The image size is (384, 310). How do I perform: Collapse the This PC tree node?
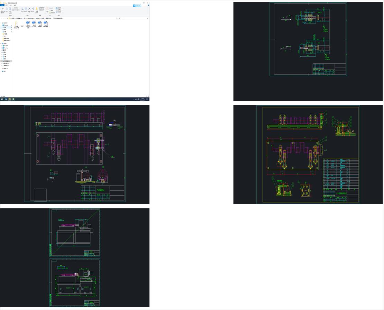pyautogui.click(x=1, y=44)
